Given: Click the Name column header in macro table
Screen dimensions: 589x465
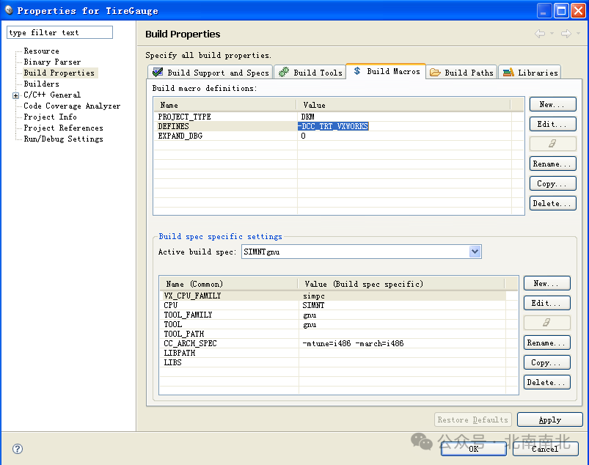Looking at the screenshot, I should (x=225, y=105).
